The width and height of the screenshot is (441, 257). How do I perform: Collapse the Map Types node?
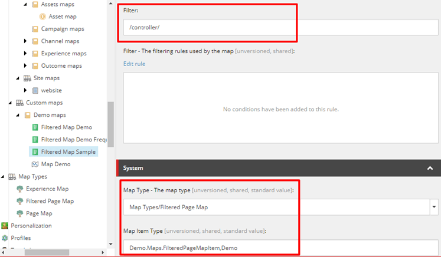pos(2,177)
